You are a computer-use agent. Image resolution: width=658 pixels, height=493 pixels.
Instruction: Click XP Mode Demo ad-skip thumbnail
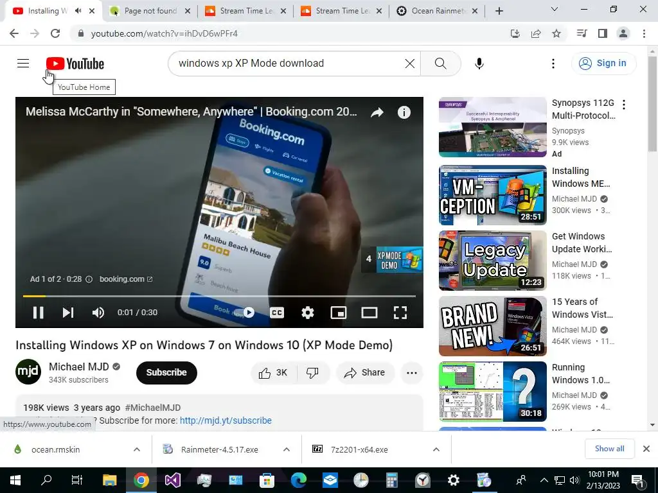pyautogui.click(x=392, y=259)
